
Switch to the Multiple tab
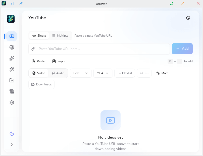click(60, 36)
